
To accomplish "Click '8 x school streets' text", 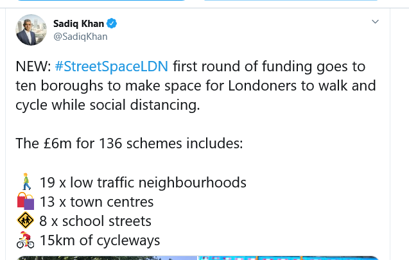I will coord(95,221).
